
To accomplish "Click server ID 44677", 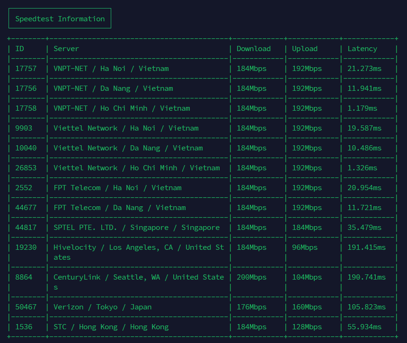I will tap(26, 208).
